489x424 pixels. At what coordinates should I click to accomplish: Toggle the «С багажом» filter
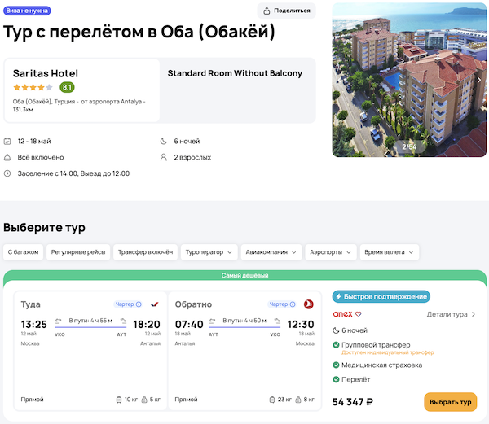[x=23, y=252]
